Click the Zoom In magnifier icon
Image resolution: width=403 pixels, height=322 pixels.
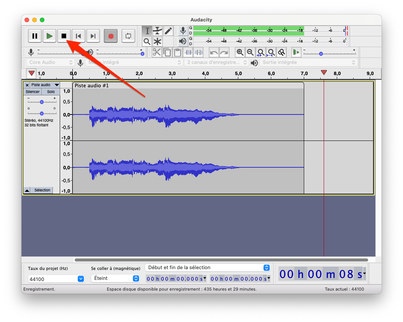[x=240, y=52]
